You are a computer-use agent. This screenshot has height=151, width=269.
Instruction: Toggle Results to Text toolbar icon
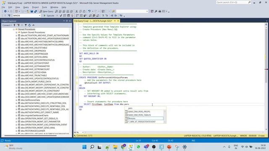coord(90,16)
